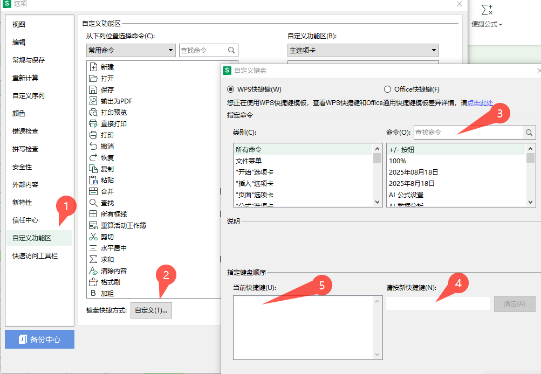Click the 加粗 bold B icon
541x374 pixels.
point(93,293)
